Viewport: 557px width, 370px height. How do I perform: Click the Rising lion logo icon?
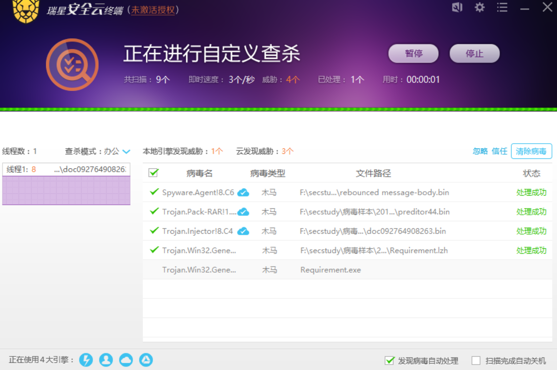(x=25, y=10)
